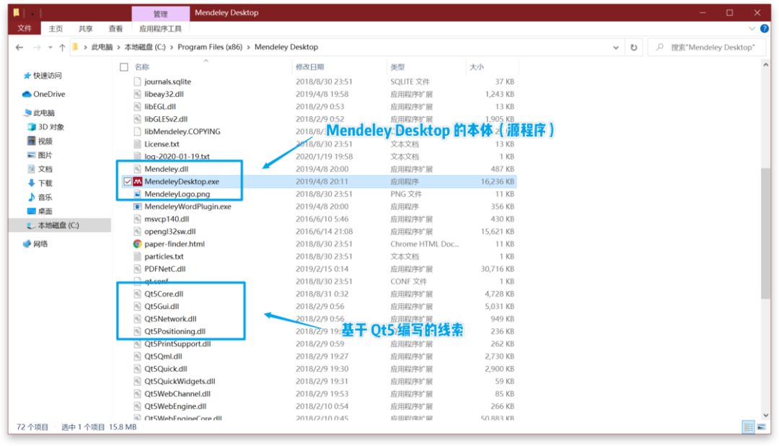Click the journals.sqlite file icon
The width and height of the screenshot is (779, 446).
(x=138, y=82)
